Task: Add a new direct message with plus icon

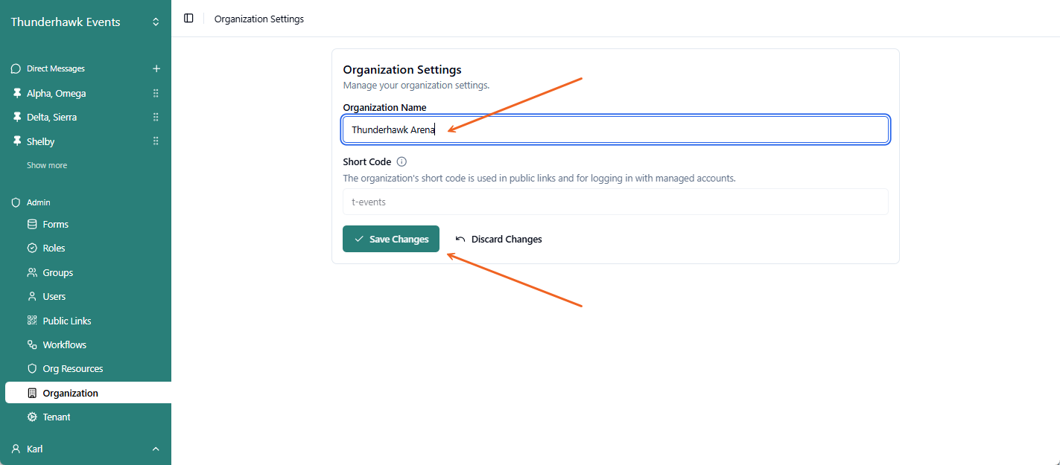Action: coord(156,68)
